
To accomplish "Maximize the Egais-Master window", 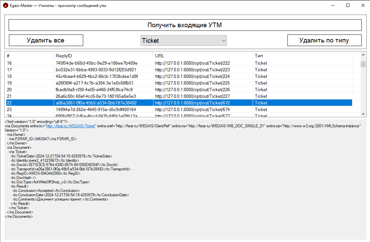I will pos(348,5).
